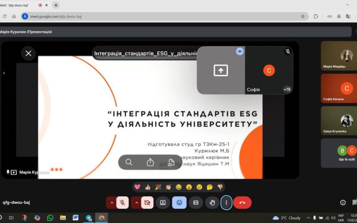This screenshot has height=223, width=357.
Task: Open more options three-dot menu
Action: click(x=226, y=202)
